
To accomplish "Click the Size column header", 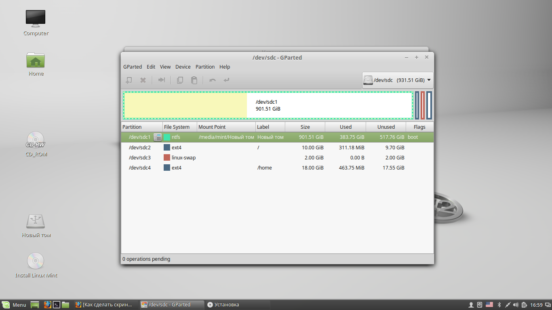I will [305, 127].
